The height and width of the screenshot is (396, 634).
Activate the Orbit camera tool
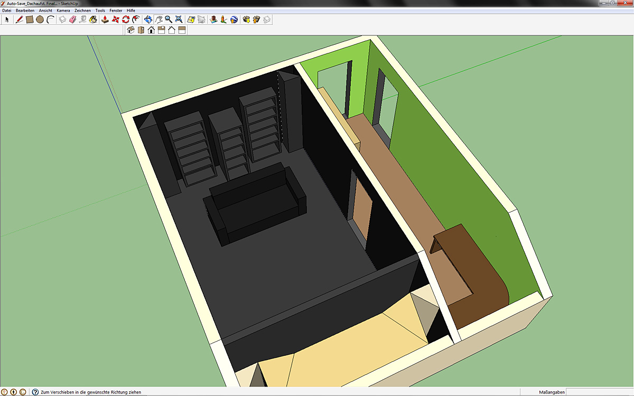coord(148,20)
